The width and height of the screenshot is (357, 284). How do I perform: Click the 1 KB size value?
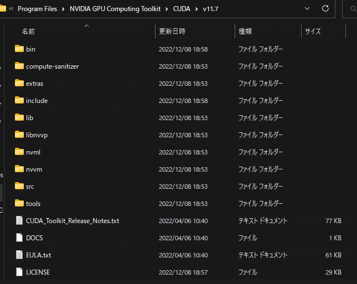pyautogui.click(x=335, y=237)
